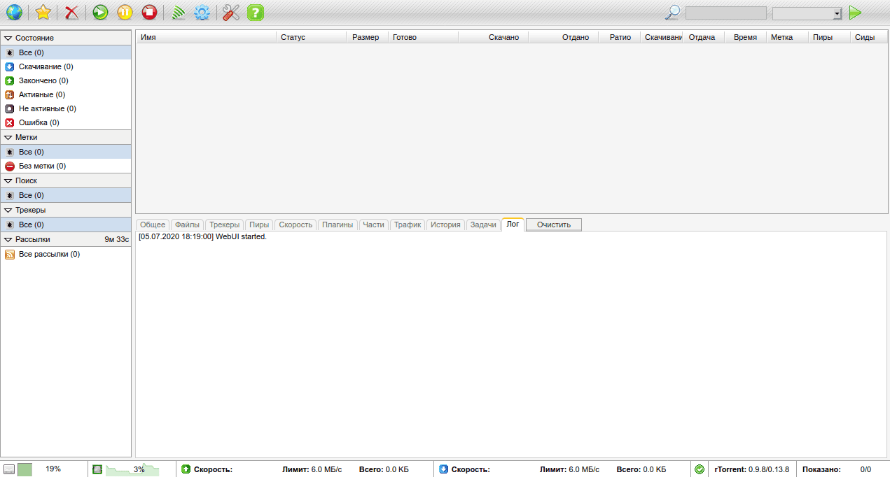Select Все рассылки (0) feed item
This screenshot has height=477, width=890.
pyautogui.click(x=66, y=254)
